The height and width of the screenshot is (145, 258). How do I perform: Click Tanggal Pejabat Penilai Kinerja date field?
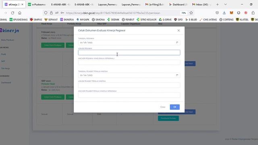129,75
